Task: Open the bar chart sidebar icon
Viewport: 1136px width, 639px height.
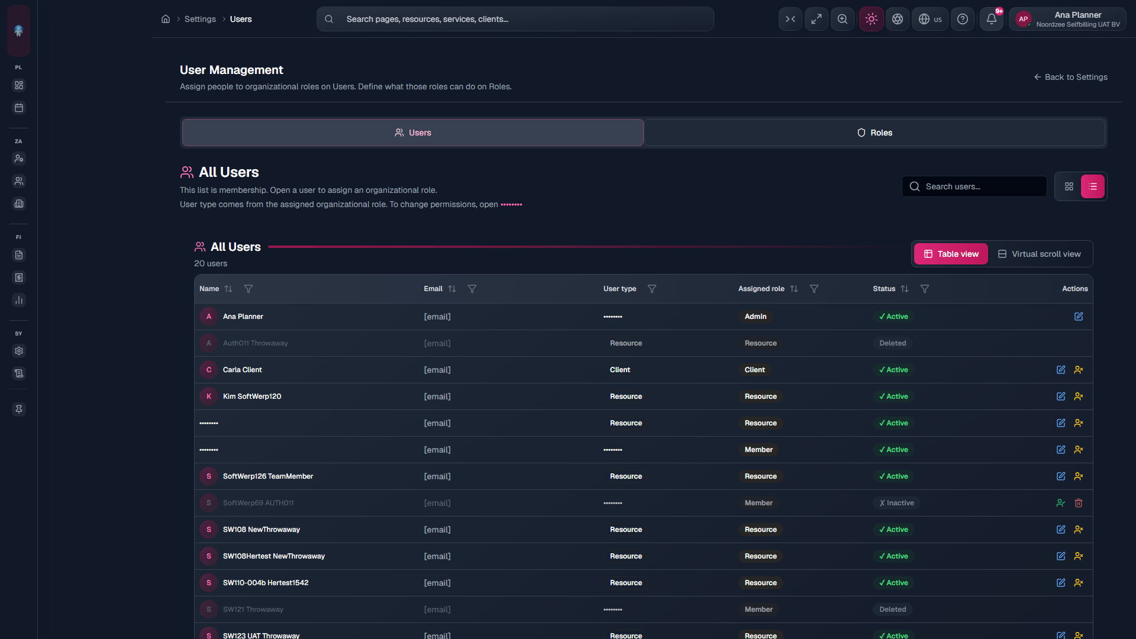Action: click(x=19, y=300)
